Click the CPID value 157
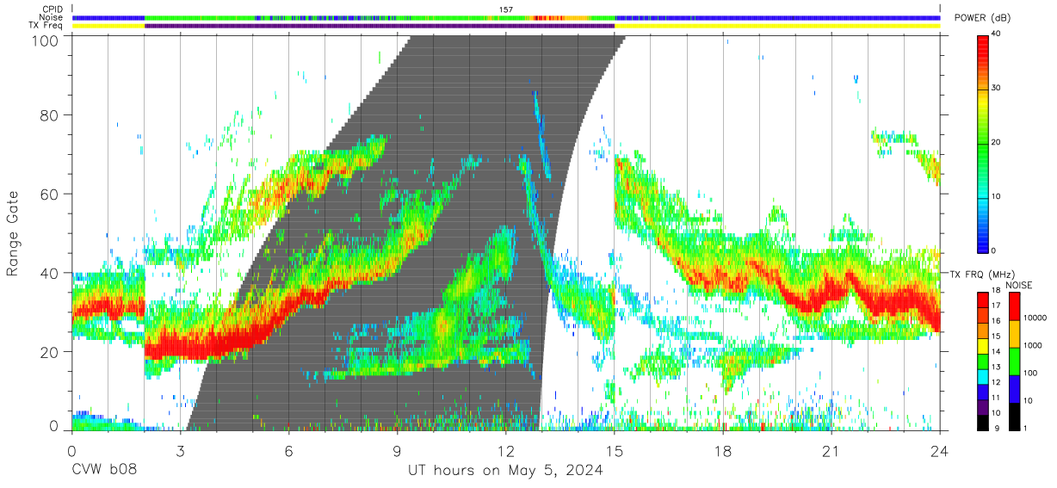The image size is (1057, 488). [x=506, y=9]
